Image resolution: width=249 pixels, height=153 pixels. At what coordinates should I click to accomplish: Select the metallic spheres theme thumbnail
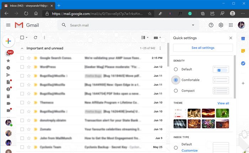180,124
